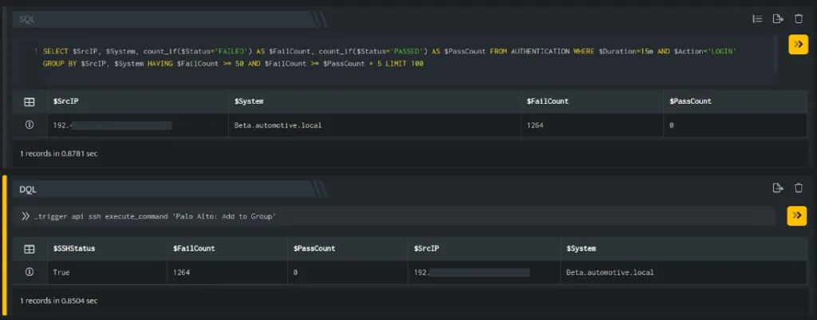Click inside the SQL query editor text
The width and height of the screenshot is (817, 320).
coord(389,57)
